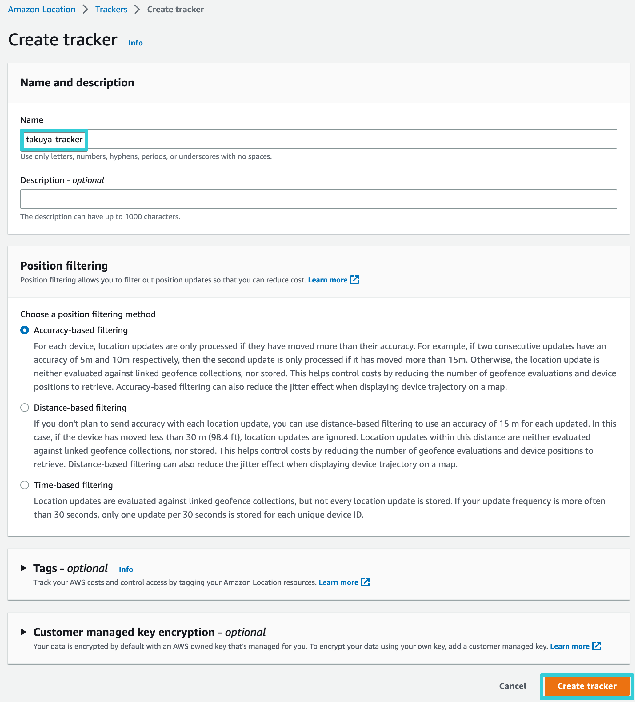Viewport: 636px width, 702px height.
Task: Click the Create tracker button
Action: tap(586, 686)
